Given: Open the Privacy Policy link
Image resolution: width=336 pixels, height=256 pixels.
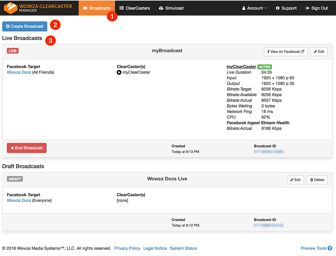Looking at the screenshot, I should point(127,248).
